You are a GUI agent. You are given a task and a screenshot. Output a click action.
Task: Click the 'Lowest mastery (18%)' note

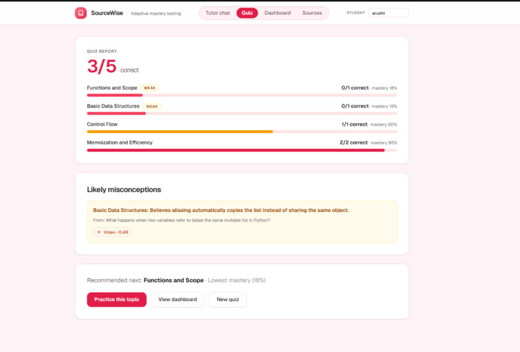[237, 280]
